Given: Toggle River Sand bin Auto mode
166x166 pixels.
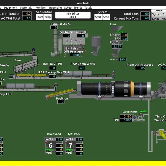Looking at the screenshot, I should pos(49,149).
